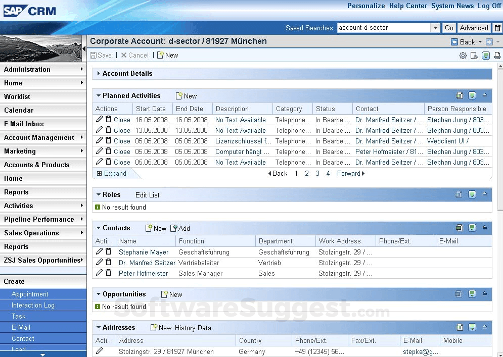Click the Personalize link
This screenshot has width=503, height=357.
(x=366, y=6)
